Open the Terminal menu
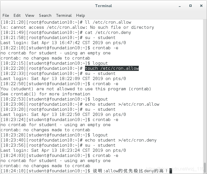The width and height of the screenshot is (207, 174). point(64,15)
